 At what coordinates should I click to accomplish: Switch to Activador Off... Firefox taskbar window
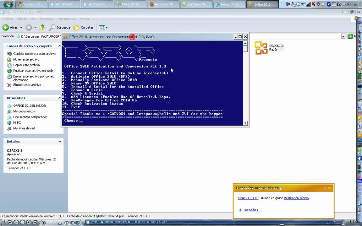pyautogui.click(x=163, y=4)
